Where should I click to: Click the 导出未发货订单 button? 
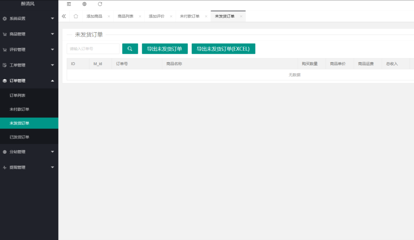click(x=165, y=49)
